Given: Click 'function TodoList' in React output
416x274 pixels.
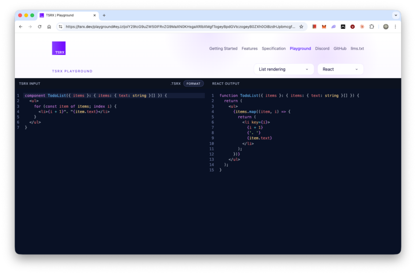Looking at the screenshot, I should (x=239, y=95).
